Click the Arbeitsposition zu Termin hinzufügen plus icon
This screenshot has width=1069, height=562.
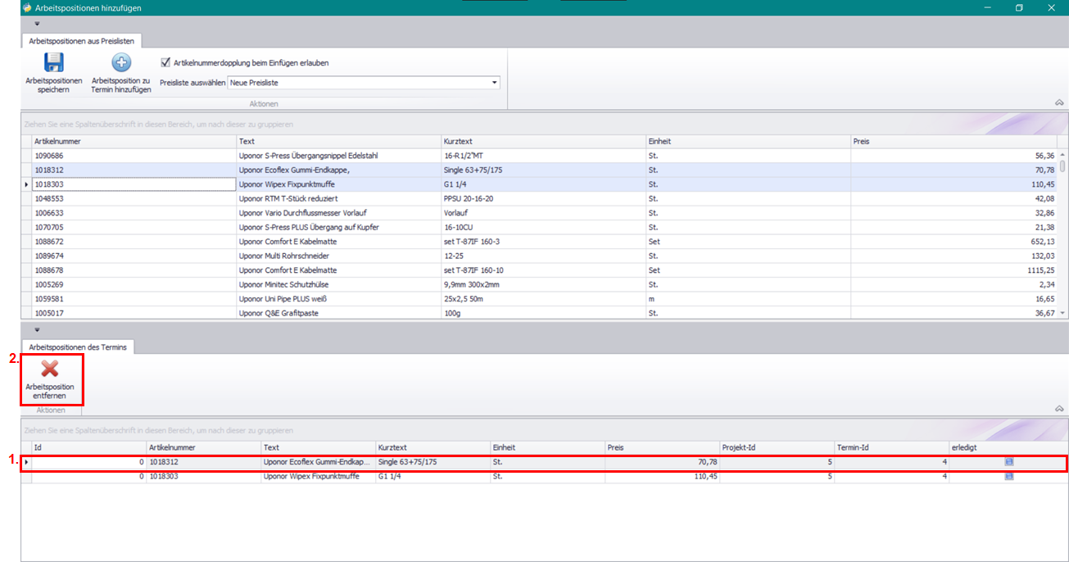(121, 63)
